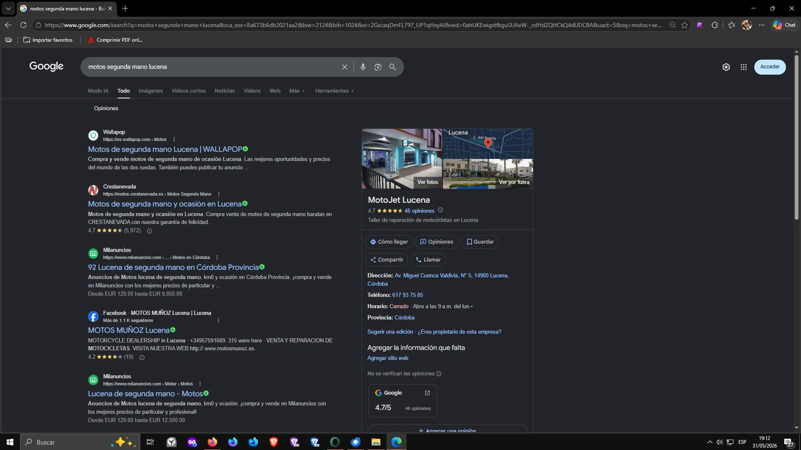Click Agregar sitio web link
Image resolution: width=801 pixels, height=450 pixels.
tap(388, 358)
